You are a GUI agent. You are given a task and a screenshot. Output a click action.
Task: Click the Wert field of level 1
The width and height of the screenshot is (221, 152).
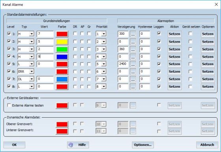45,34
